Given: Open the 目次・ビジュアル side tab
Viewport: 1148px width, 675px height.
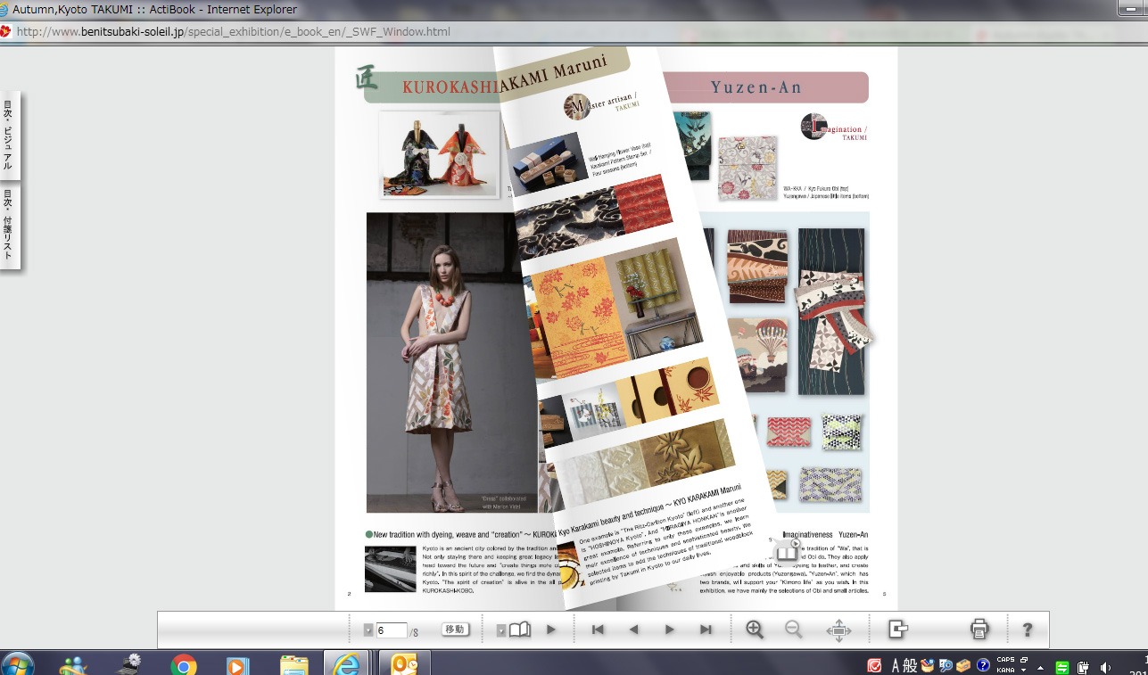Looking at the screenshot, I should click(x=8, y=136).
